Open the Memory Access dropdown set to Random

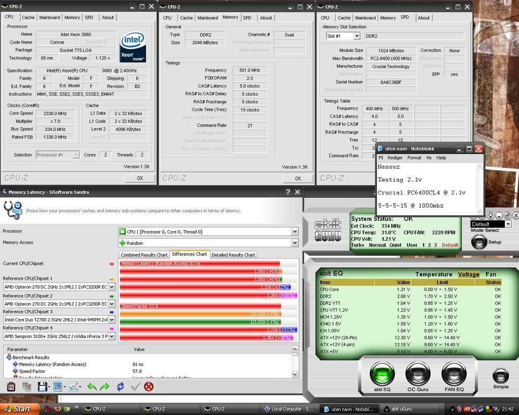294,243
